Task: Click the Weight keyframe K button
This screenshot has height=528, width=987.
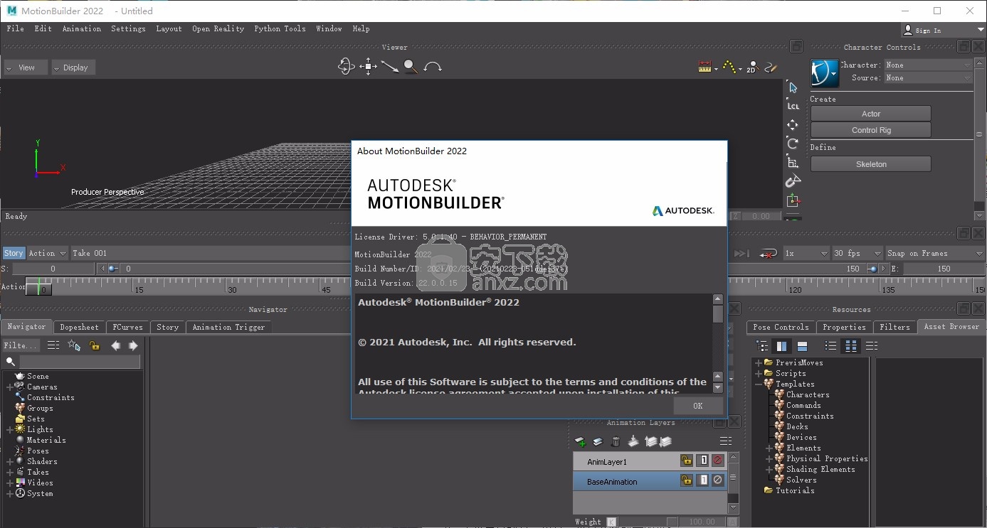Action: [611, 522]
